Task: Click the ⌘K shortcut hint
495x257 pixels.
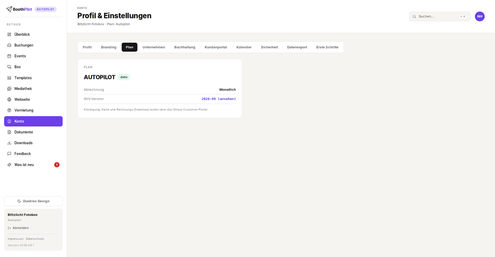Action: pyautogui.click(x=463, y=16)
